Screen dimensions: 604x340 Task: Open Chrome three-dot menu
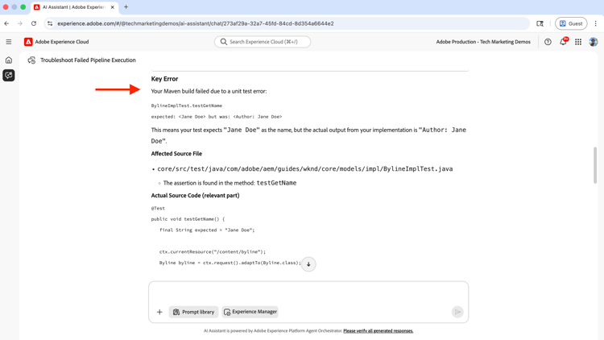click(595, 23)
